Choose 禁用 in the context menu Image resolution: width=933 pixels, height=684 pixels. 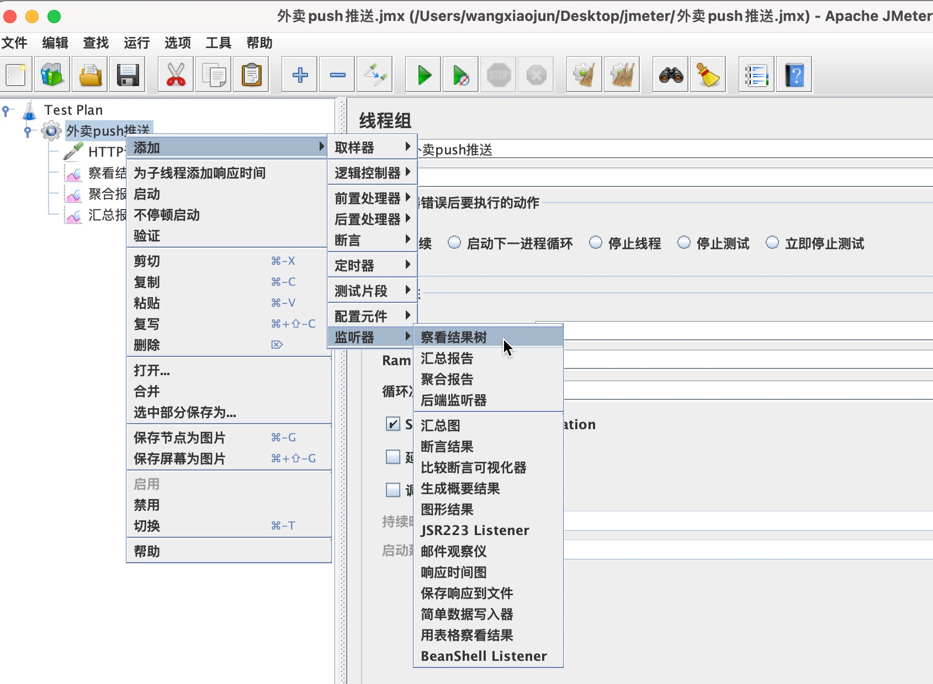tap(229, 505)
